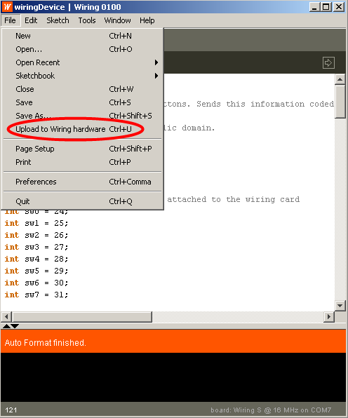
Task: Open the File menu
Action: pos(10,20)
